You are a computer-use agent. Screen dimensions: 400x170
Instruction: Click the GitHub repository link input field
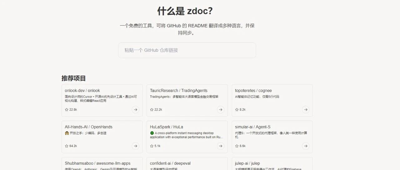187,50
